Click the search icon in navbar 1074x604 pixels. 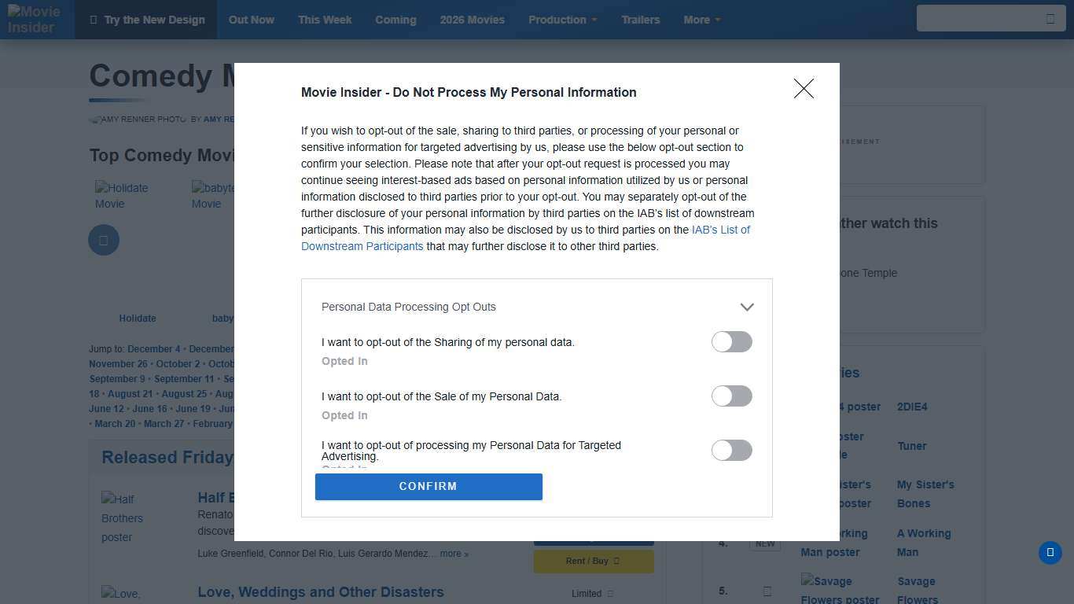click(1050, 19)
